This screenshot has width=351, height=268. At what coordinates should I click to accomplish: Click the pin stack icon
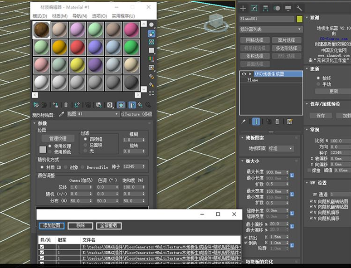point(244,122)
